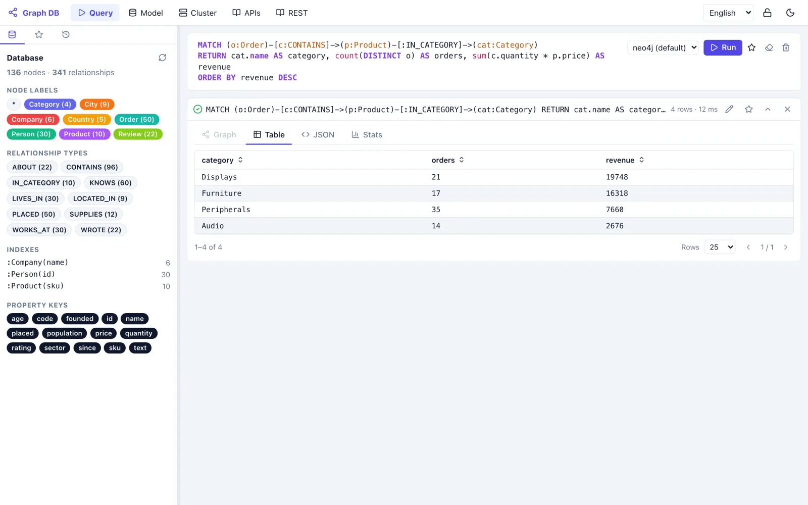Screen dimensions: 808x505
Task: Open the APIs page
Action: pyautogui.click(x=246, y=13)
